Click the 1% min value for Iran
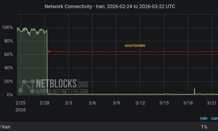The image size is (218, 131). coord(204,127)
